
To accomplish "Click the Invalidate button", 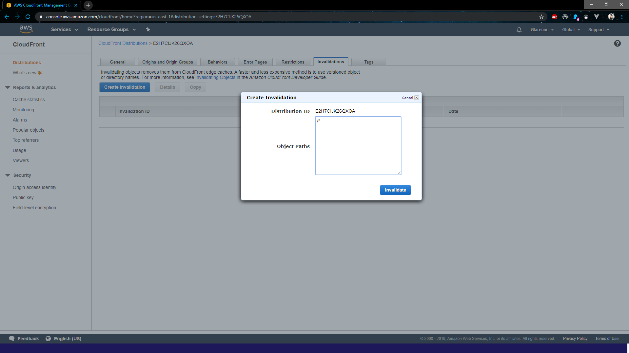I will click(x=395, y=190).
